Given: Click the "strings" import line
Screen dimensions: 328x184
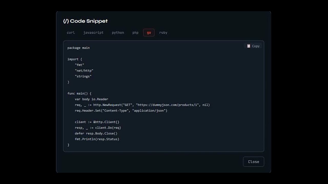Looking at the screenshot, I should [x=83, y=76].
